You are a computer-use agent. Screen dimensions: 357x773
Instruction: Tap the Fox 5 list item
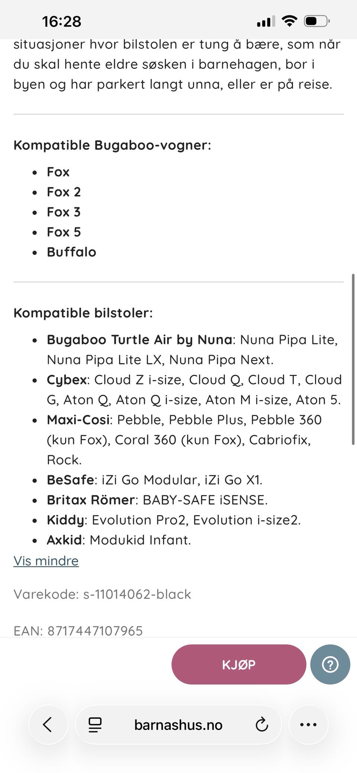[x=64, y=232]
